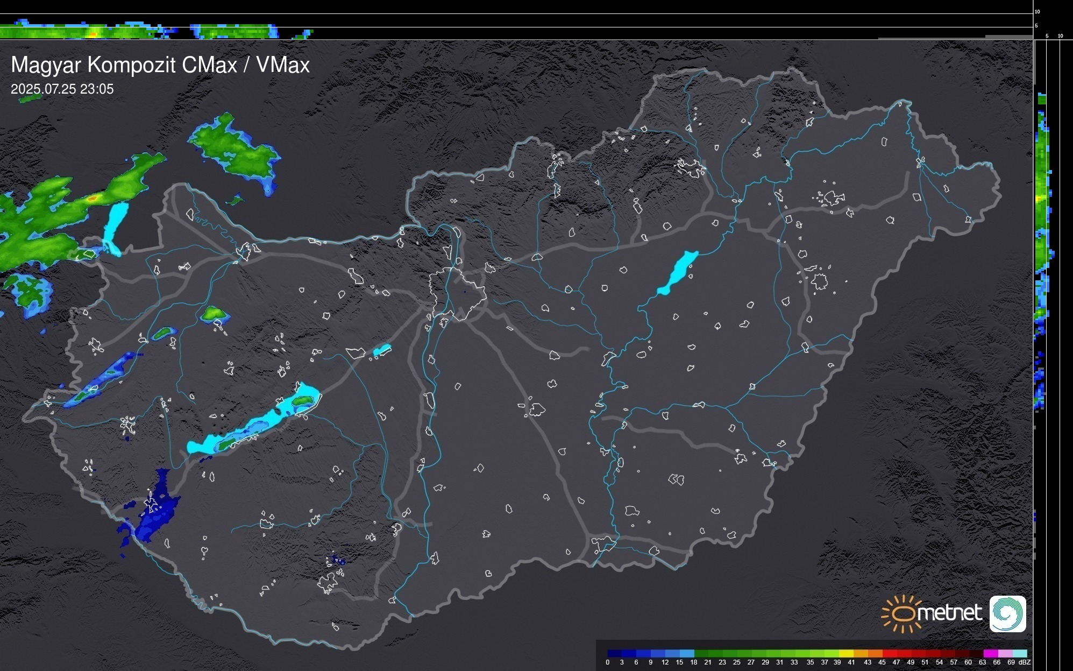Viewport: 1073px width, 671px height.
Task: Select the bright red 45 dBZ swatch
Action: pos(889,653)
